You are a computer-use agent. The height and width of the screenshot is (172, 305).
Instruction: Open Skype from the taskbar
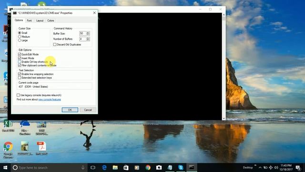click(x=181, y=168)
